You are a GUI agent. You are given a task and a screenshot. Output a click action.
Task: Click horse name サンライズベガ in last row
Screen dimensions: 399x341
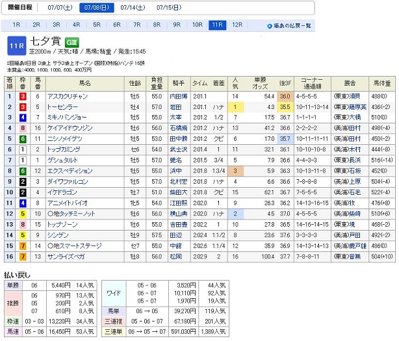66,257
